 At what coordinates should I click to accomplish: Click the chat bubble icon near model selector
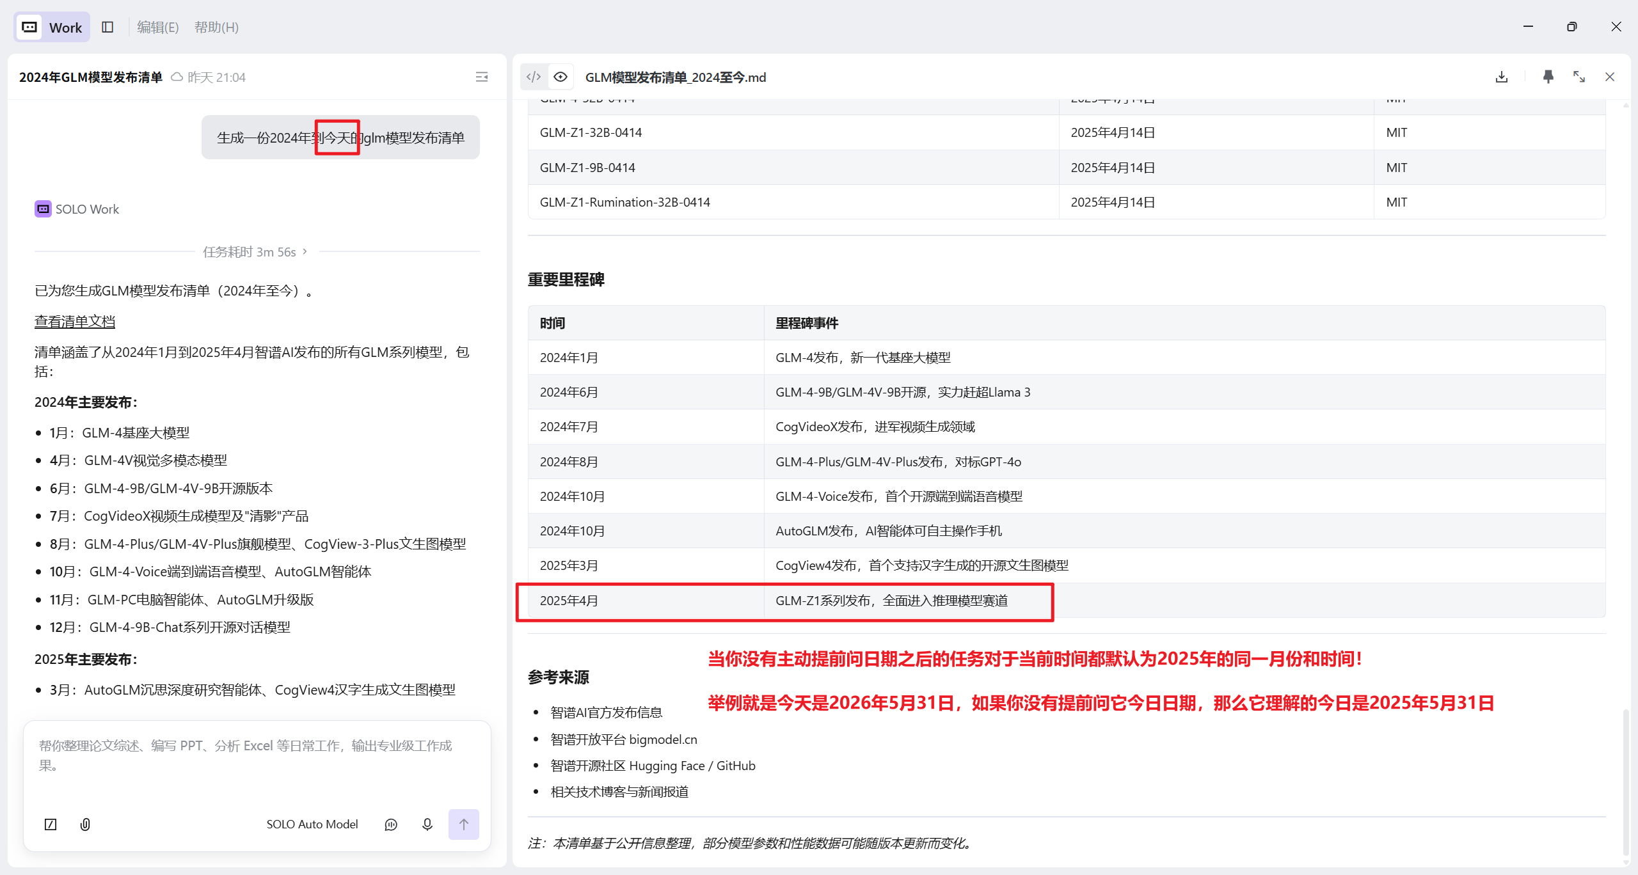(391, 824)
